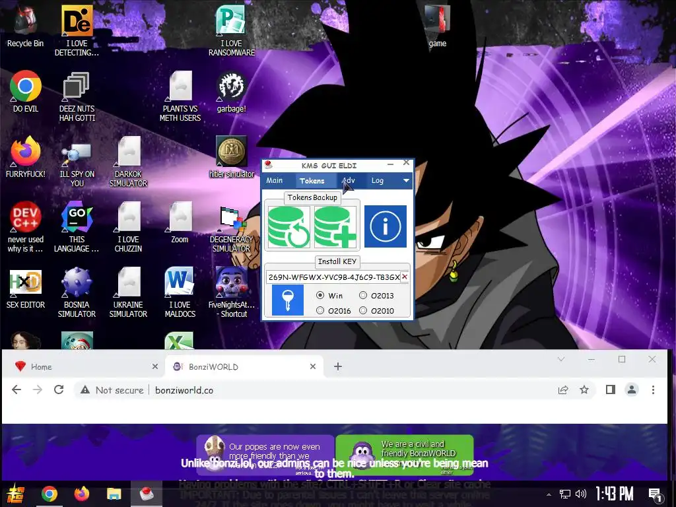
Task: Select the BonziWORLD browser tab
Action: [x=244, y=366]
